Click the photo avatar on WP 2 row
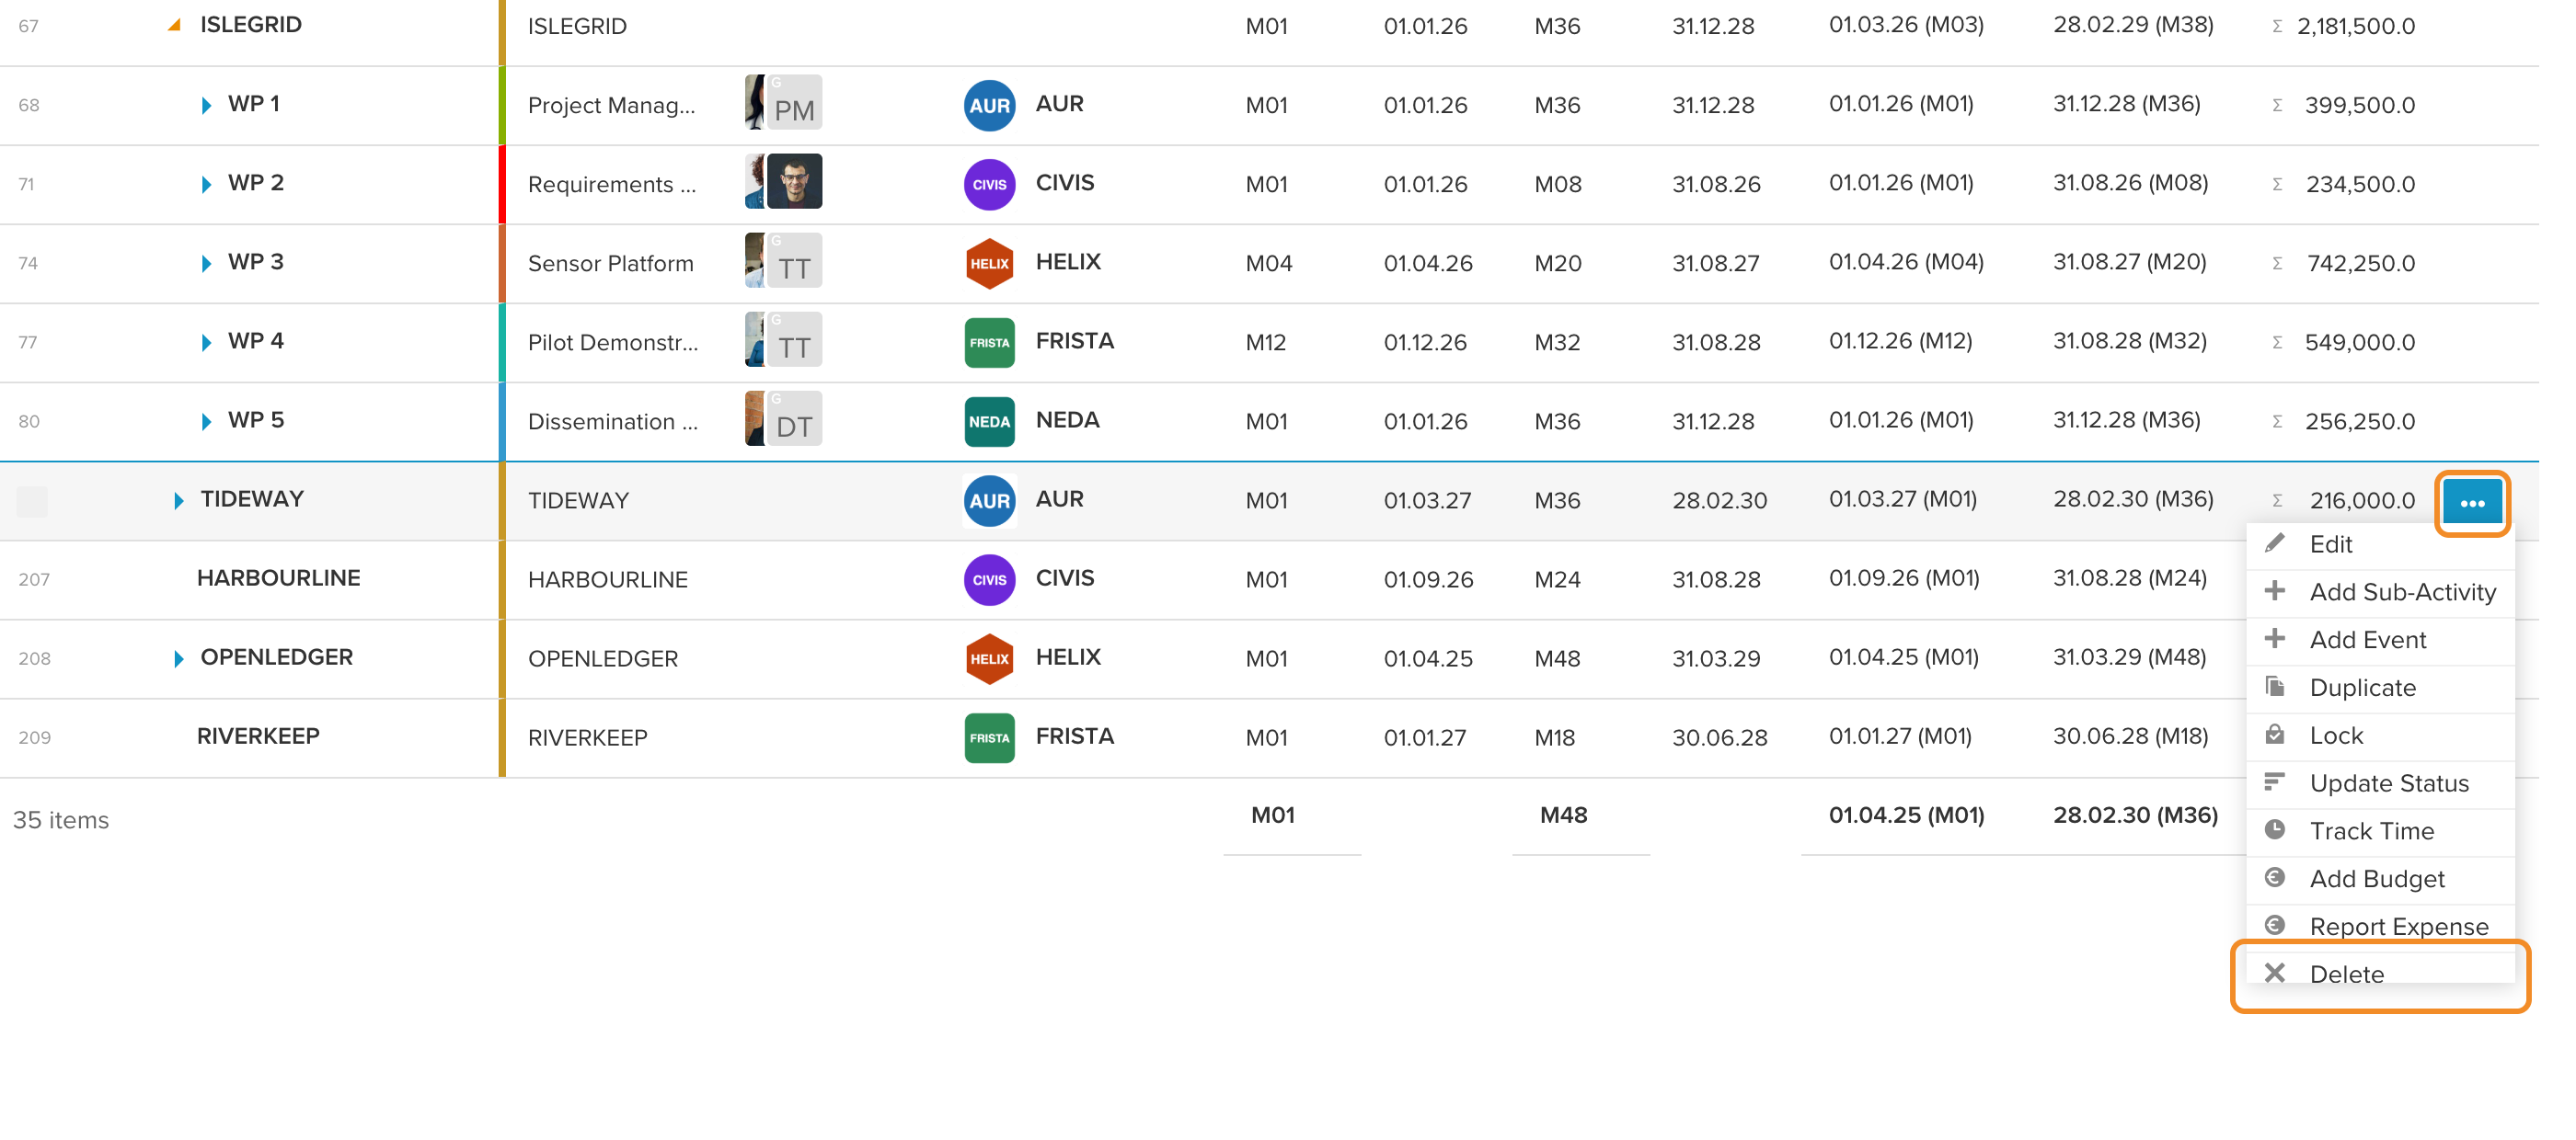Image resolution: width=2576 pixels, height=1140 pixels. point(794,181)
